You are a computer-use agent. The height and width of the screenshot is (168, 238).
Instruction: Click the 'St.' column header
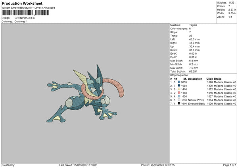185,79
